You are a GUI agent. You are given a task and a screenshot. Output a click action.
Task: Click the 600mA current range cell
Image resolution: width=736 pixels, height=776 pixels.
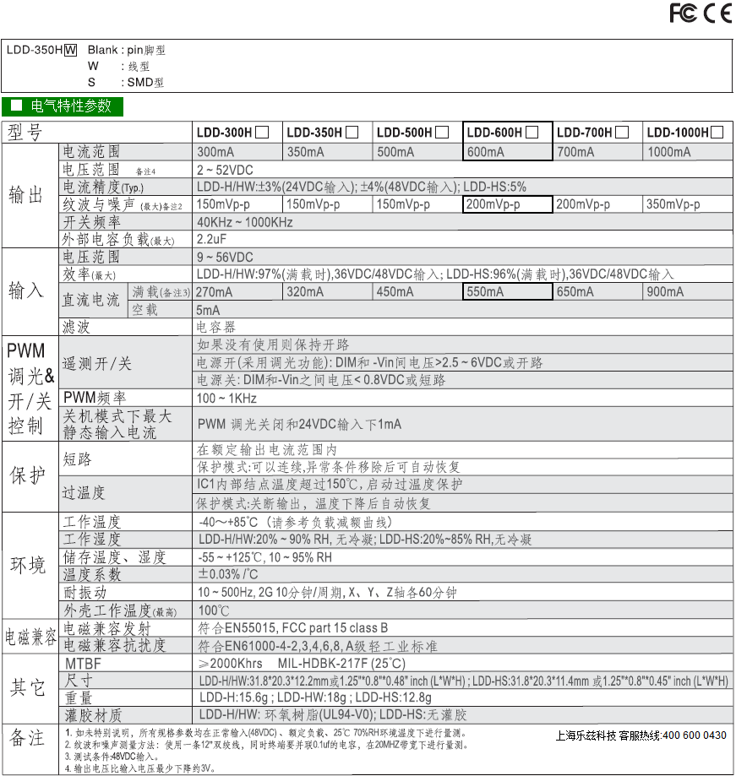pos(508,152)
